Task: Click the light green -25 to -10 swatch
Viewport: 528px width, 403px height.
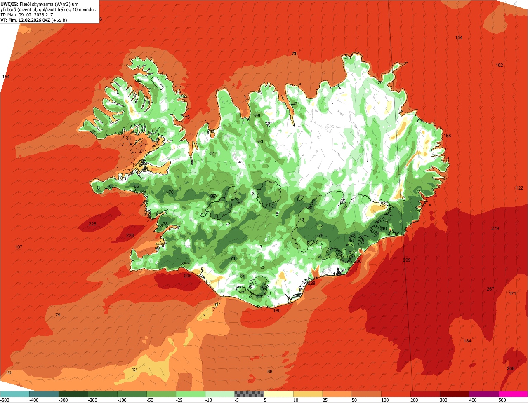Action: coord(190,394)
